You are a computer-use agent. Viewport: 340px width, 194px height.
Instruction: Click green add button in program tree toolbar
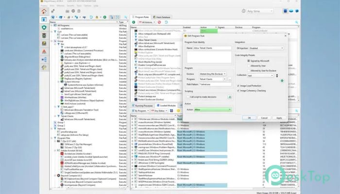pyautogui.click(x=105, y=17)
